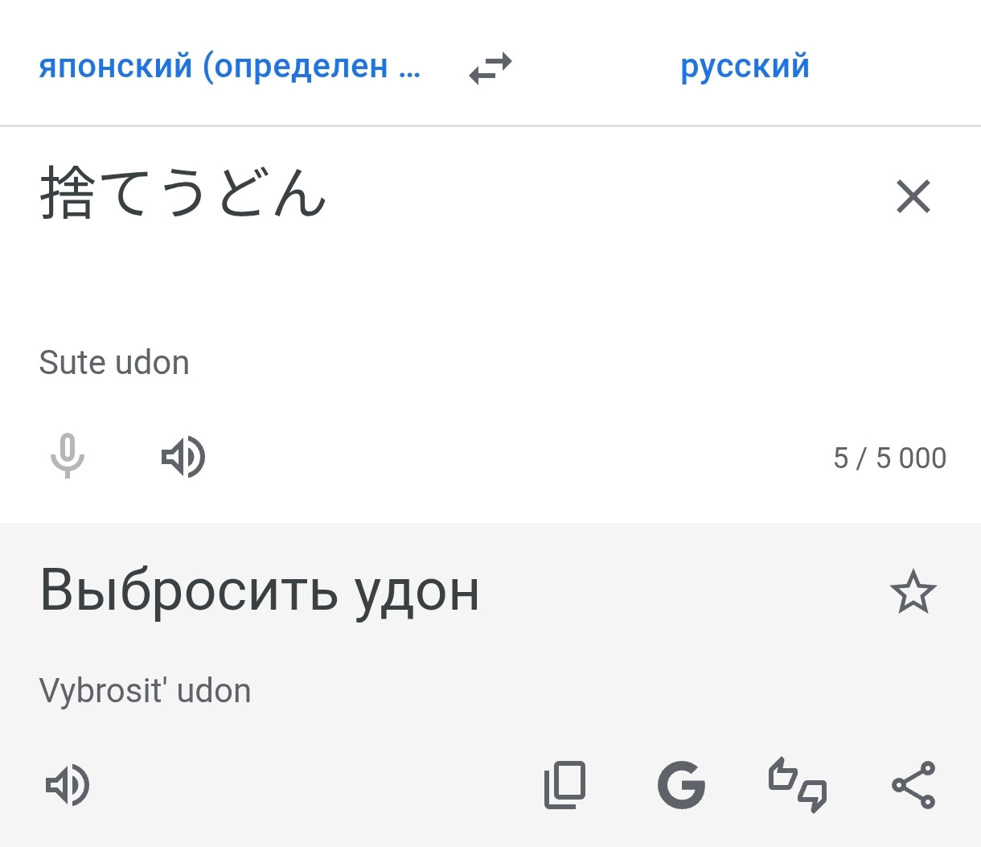Start voice input with the microphone
The height and width of the screenshot is (847, 981).
tap(68, 456)
